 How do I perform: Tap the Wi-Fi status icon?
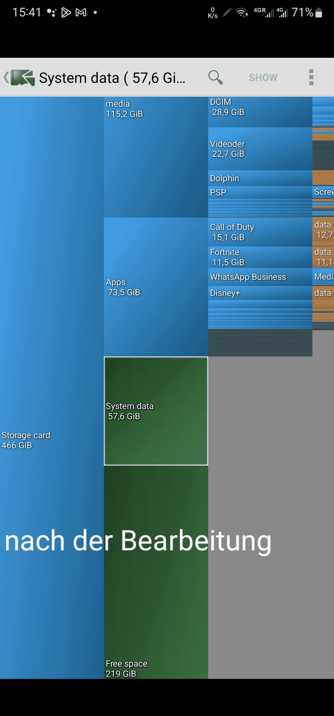[242, 13]
